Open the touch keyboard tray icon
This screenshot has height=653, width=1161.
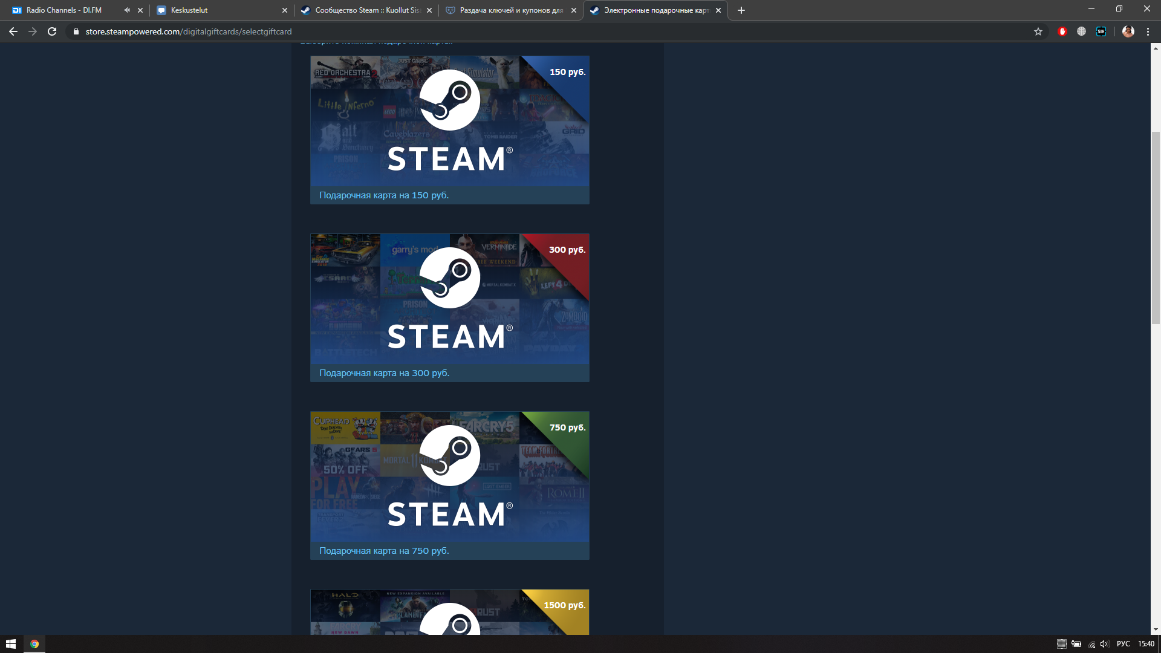pos(1061,644)
